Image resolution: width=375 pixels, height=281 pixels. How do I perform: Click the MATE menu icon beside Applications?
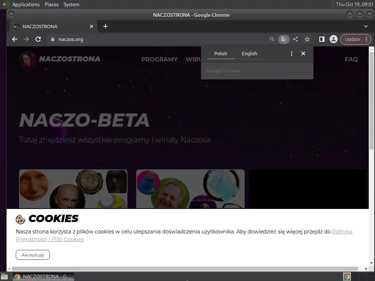(6, 4)
